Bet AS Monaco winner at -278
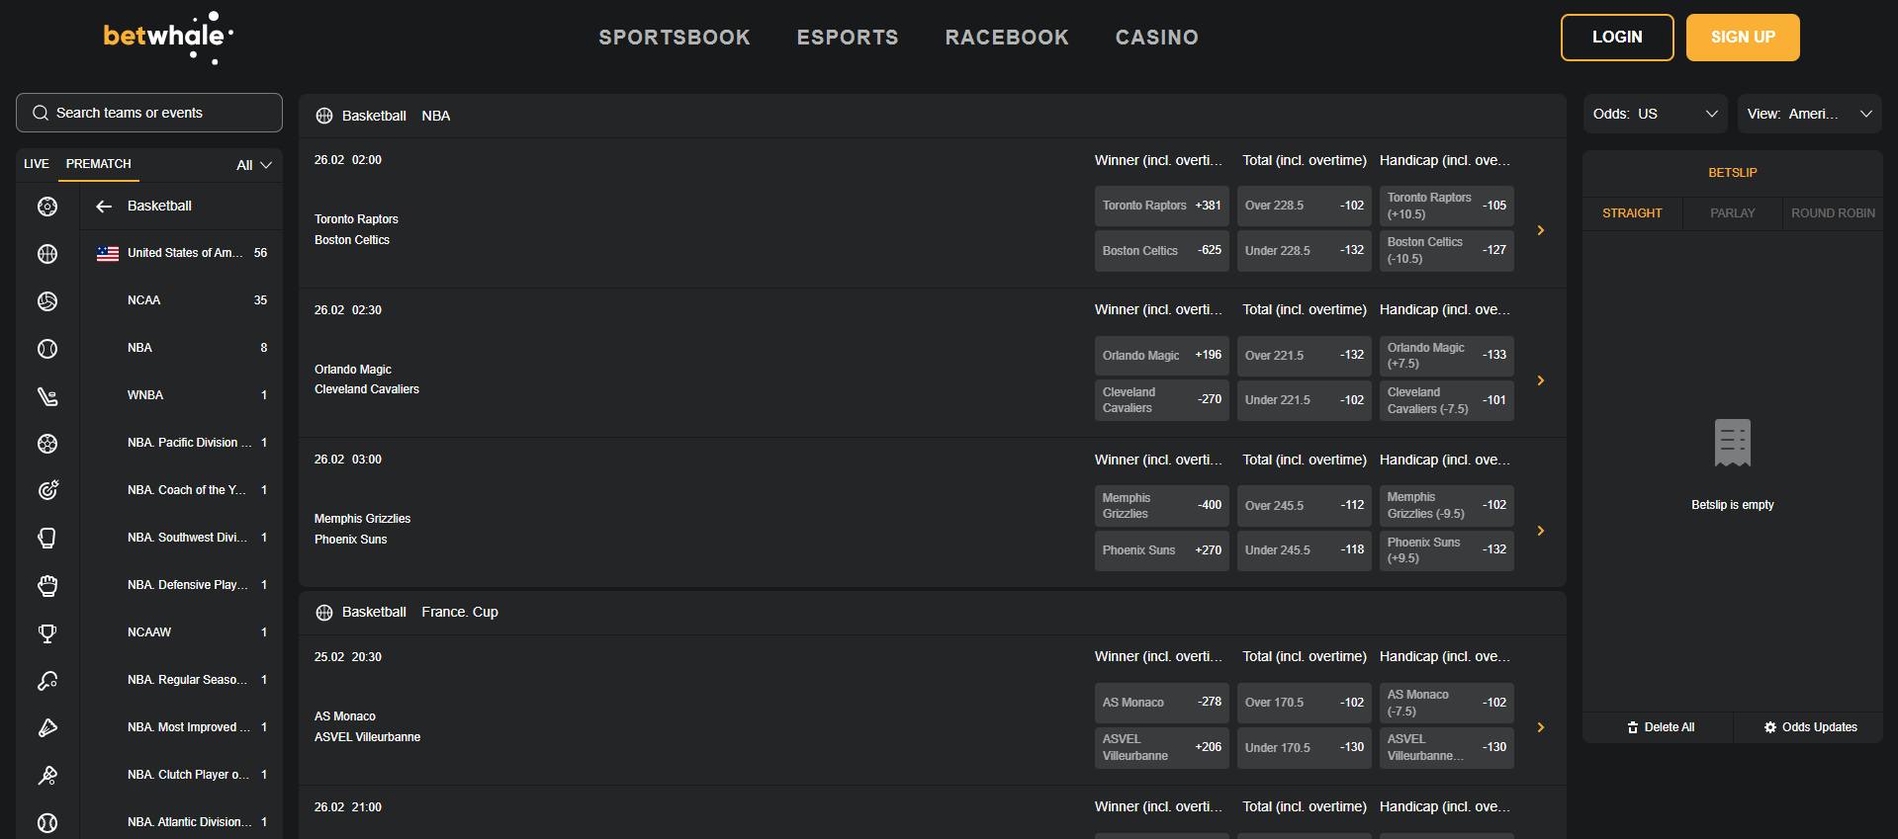 pyautogui.click(x=1162, y=703)
